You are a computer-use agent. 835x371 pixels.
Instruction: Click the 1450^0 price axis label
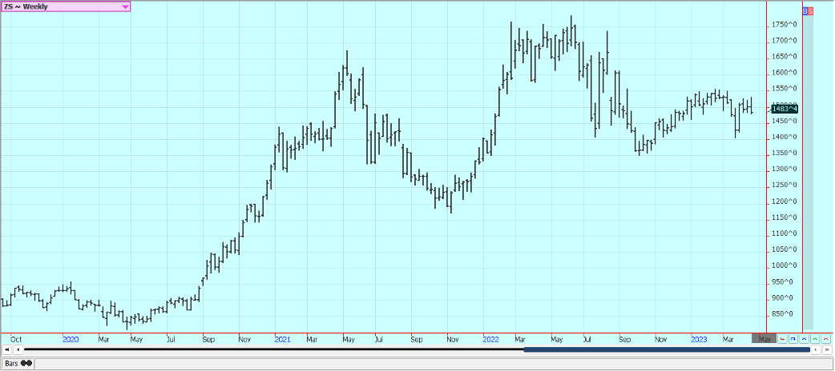[x=785, y=122]
